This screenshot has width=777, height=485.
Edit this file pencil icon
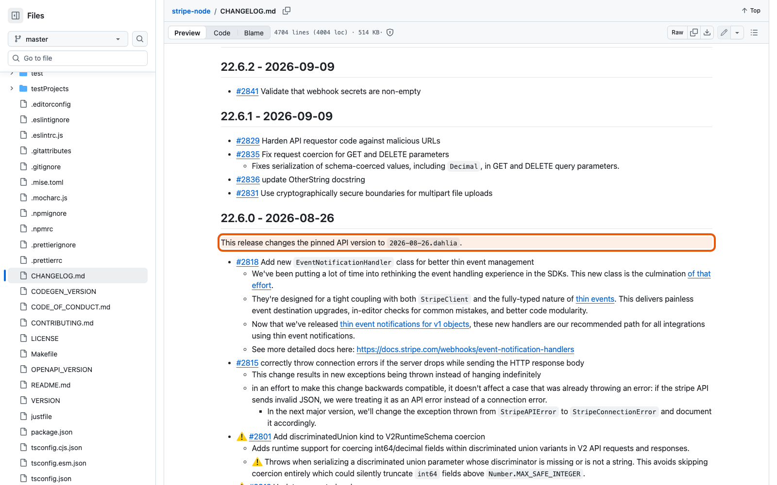pos(724,32)
